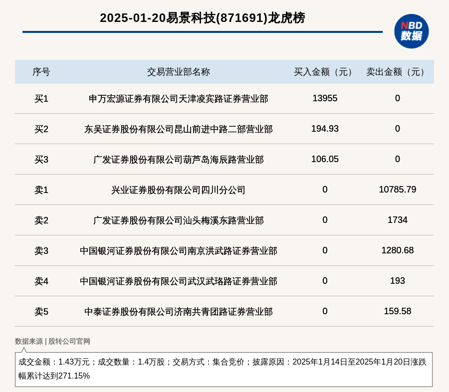Click the title 2025-01-20易景科技(871691)龙虎榜
The height and width of the screenshot is (392, 449).
point(203,18)
